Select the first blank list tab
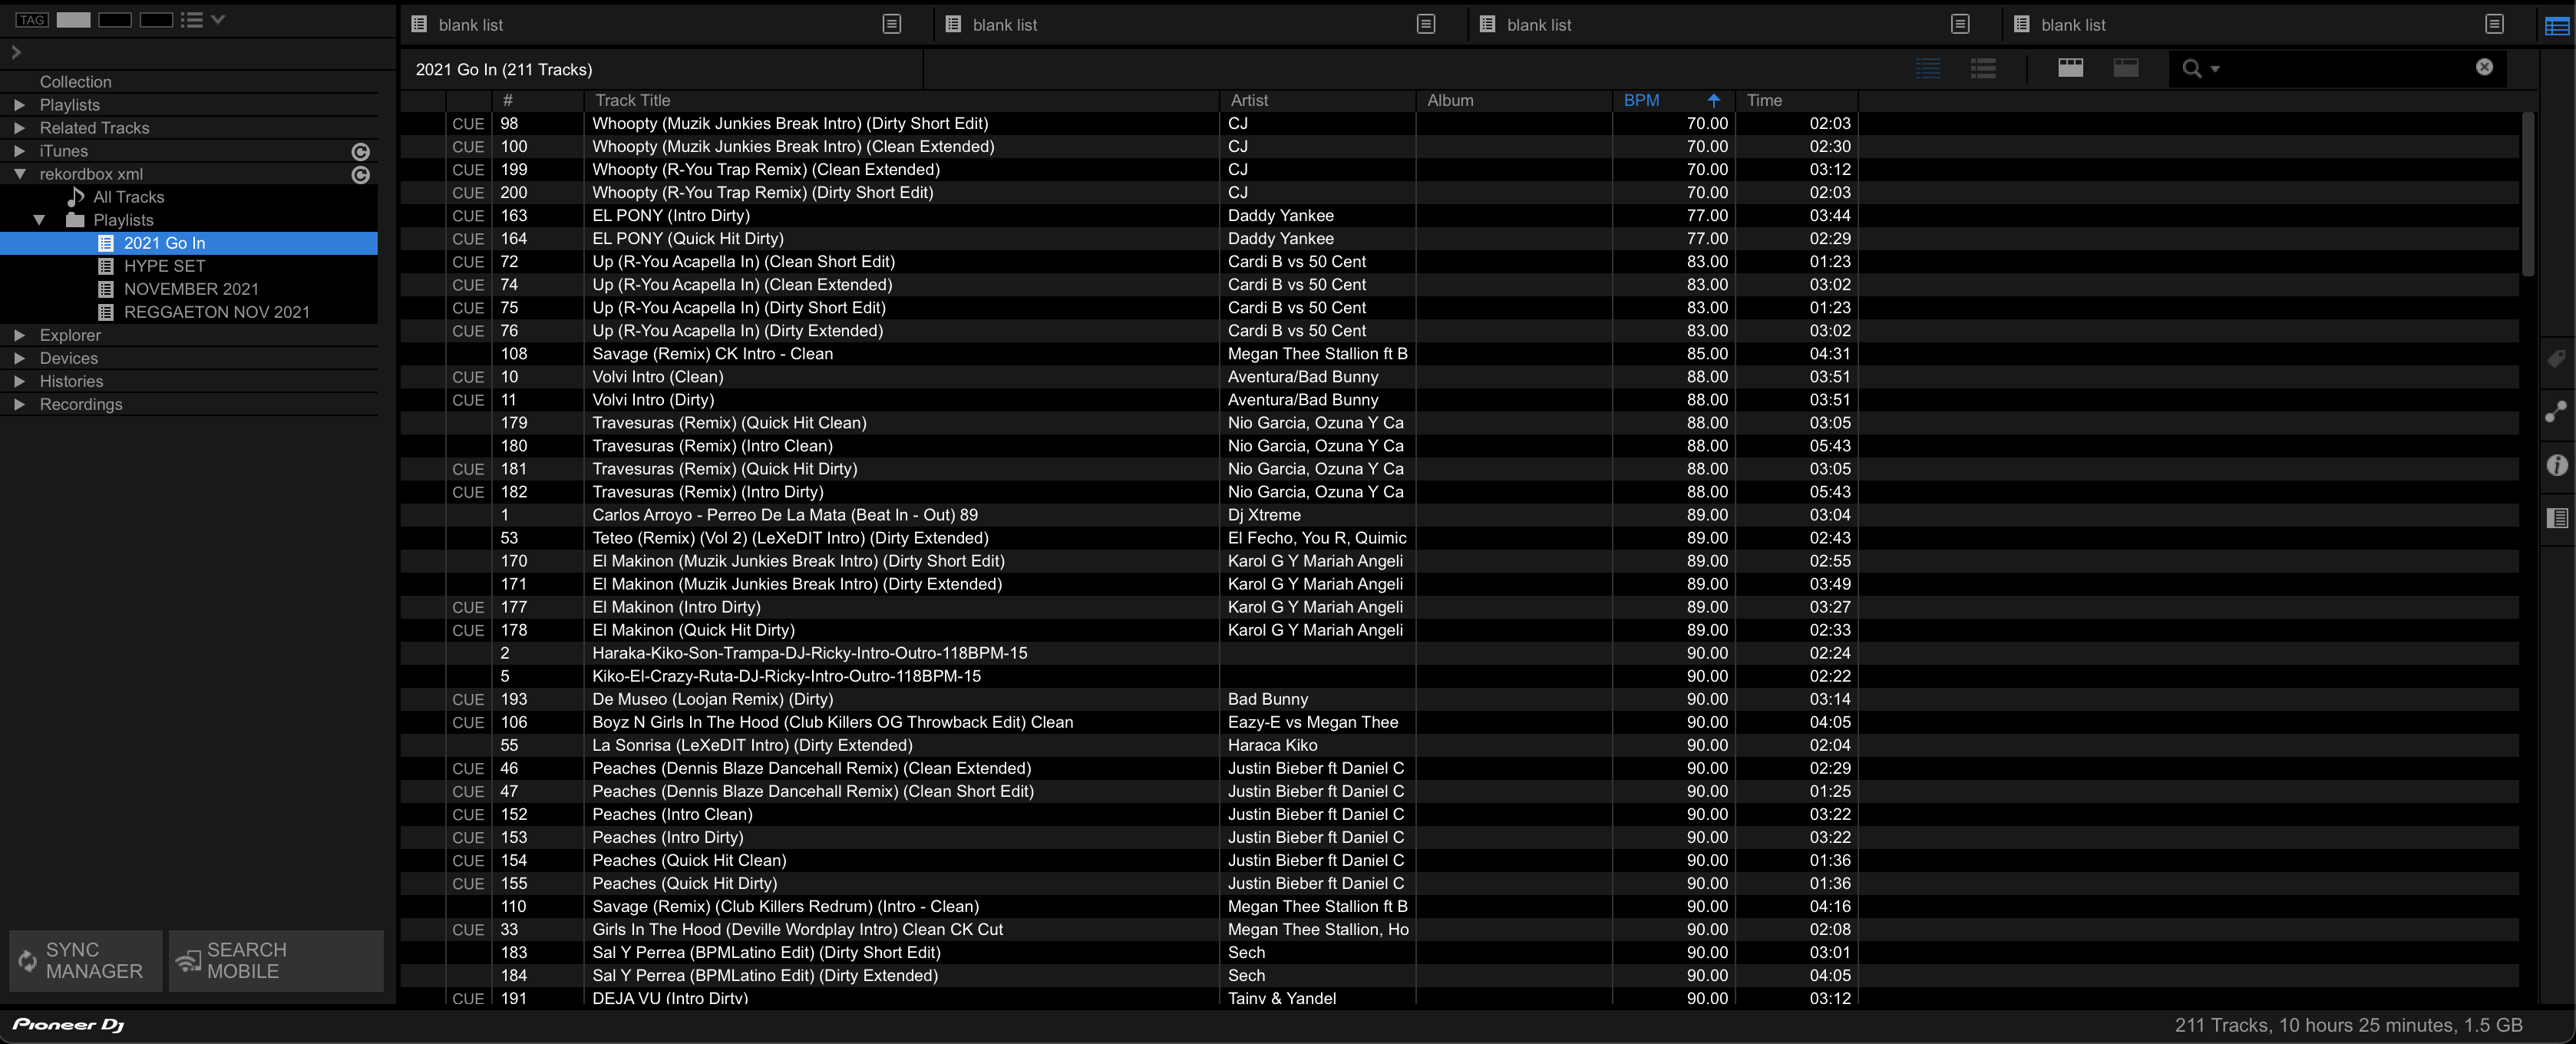This screenshot has height=1044, width=2576. click(x=470, y=25)
